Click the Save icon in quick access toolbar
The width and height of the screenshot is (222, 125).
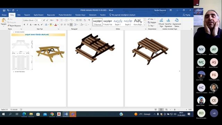(4, 10)
